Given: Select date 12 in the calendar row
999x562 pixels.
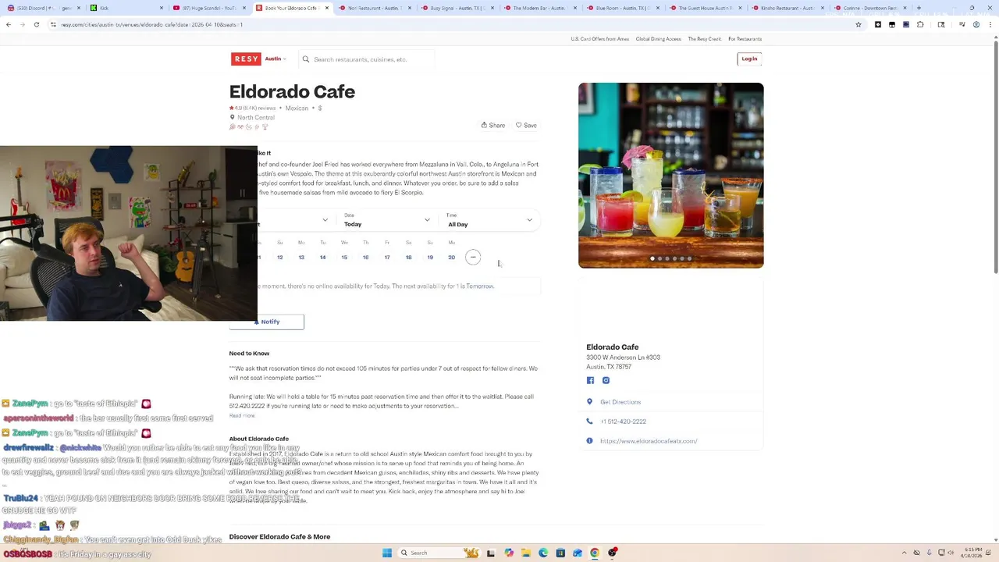Looking at the screenshot, I should coord(279,257).
